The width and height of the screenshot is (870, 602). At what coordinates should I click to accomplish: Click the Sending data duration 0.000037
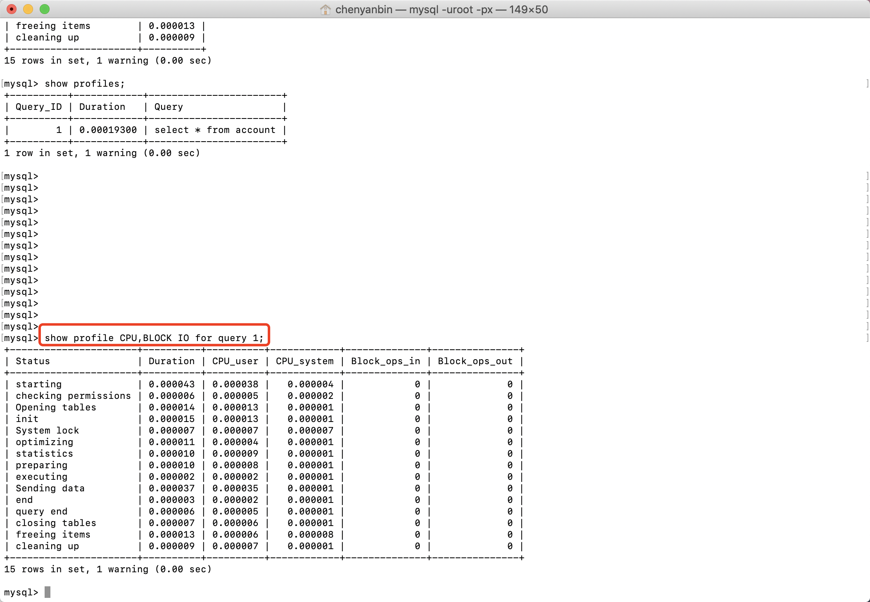coord(171,488)
